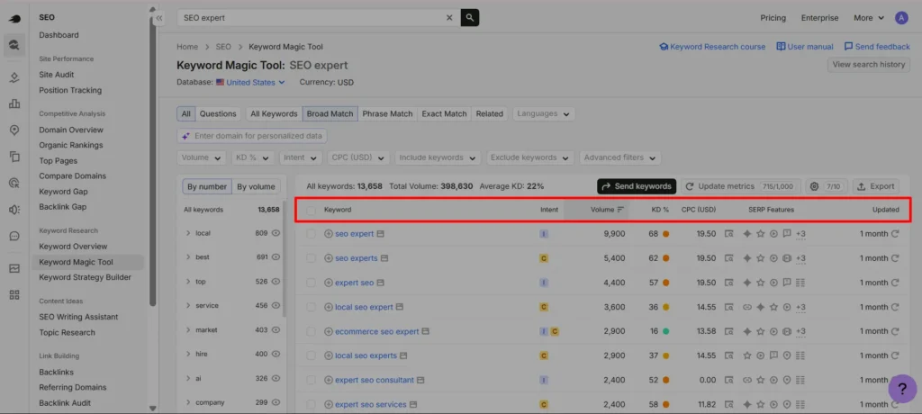Open the apps grid sidebar icon
Screen dimensions: 922x414
[14, 294]
